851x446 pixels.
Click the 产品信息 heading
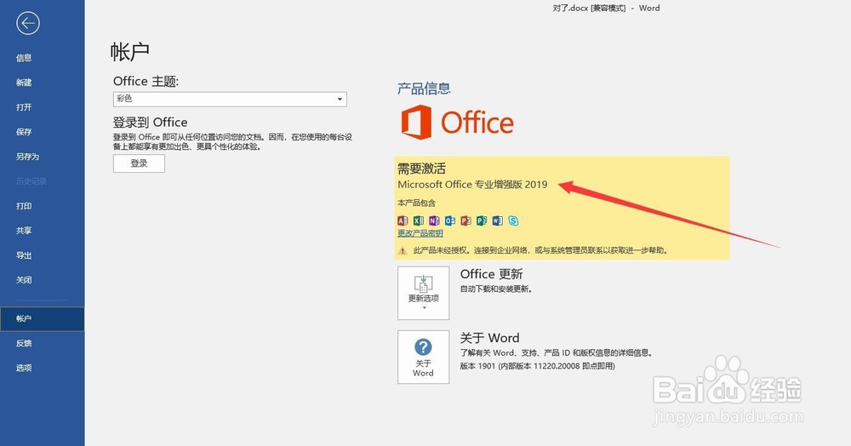(x=424, y=89)
